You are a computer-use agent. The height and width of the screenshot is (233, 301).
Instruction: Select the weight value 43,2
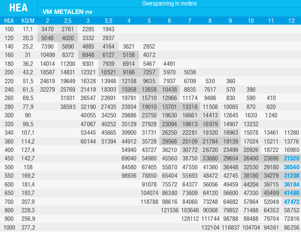(x=28, y=72)
